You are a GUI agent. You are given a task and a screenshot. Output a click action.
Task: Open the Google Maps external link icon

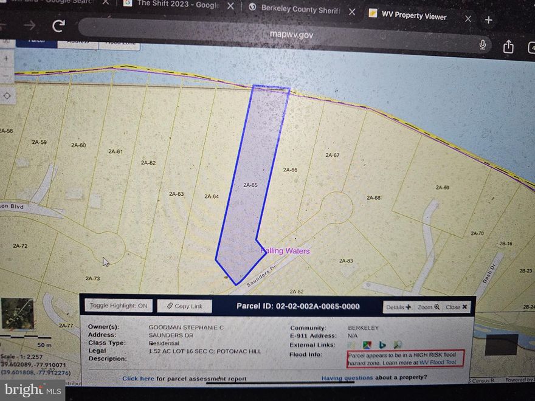(367, 344)
